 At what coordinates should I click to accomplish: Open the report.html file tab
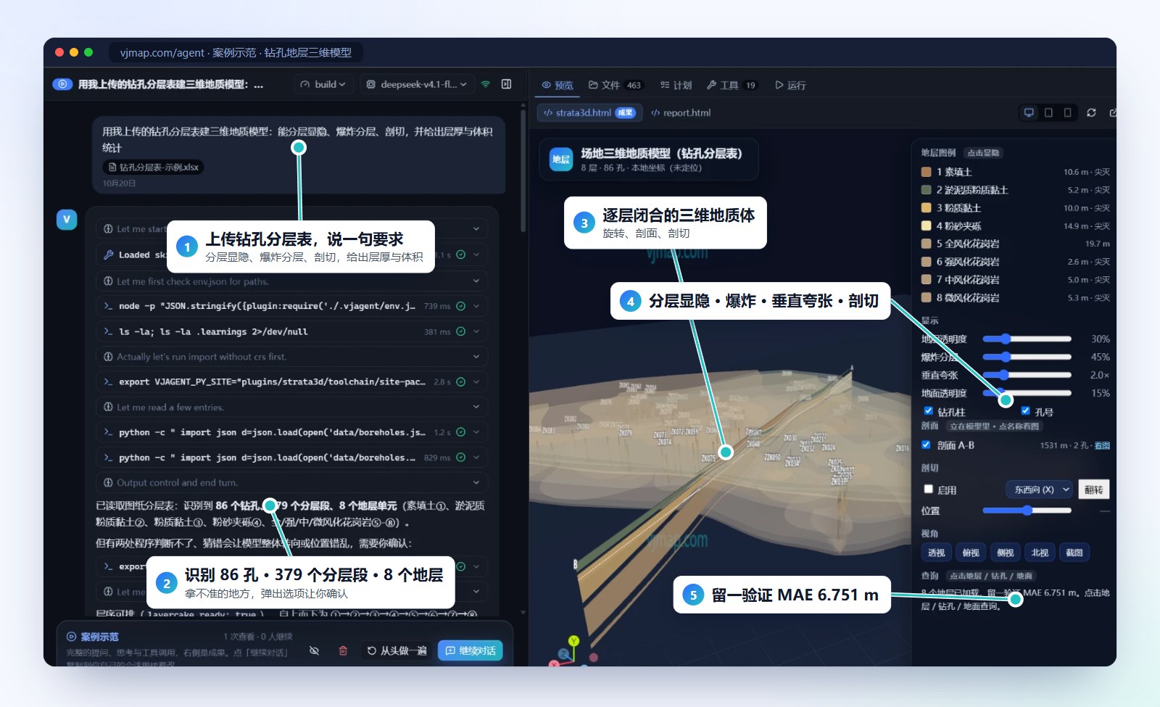coord(681,112)
